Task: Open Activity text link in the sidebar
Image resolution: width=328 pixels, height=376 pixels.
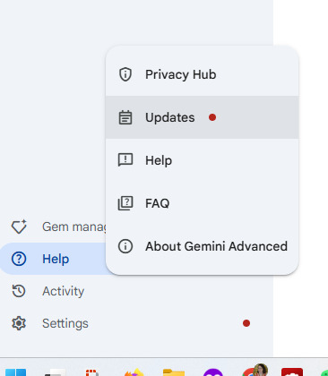Action: (63, 291)
